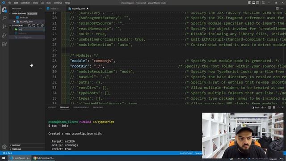
Task: Open the Source Control view
Action: [4, 27]
